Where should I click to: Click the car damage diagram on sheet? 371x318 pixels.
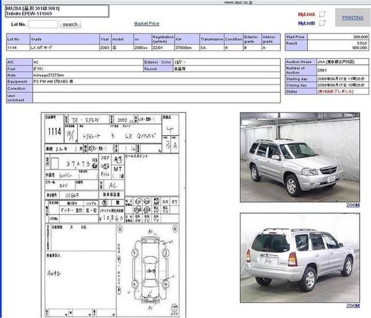pyautogui.click(x=150, y=268)
